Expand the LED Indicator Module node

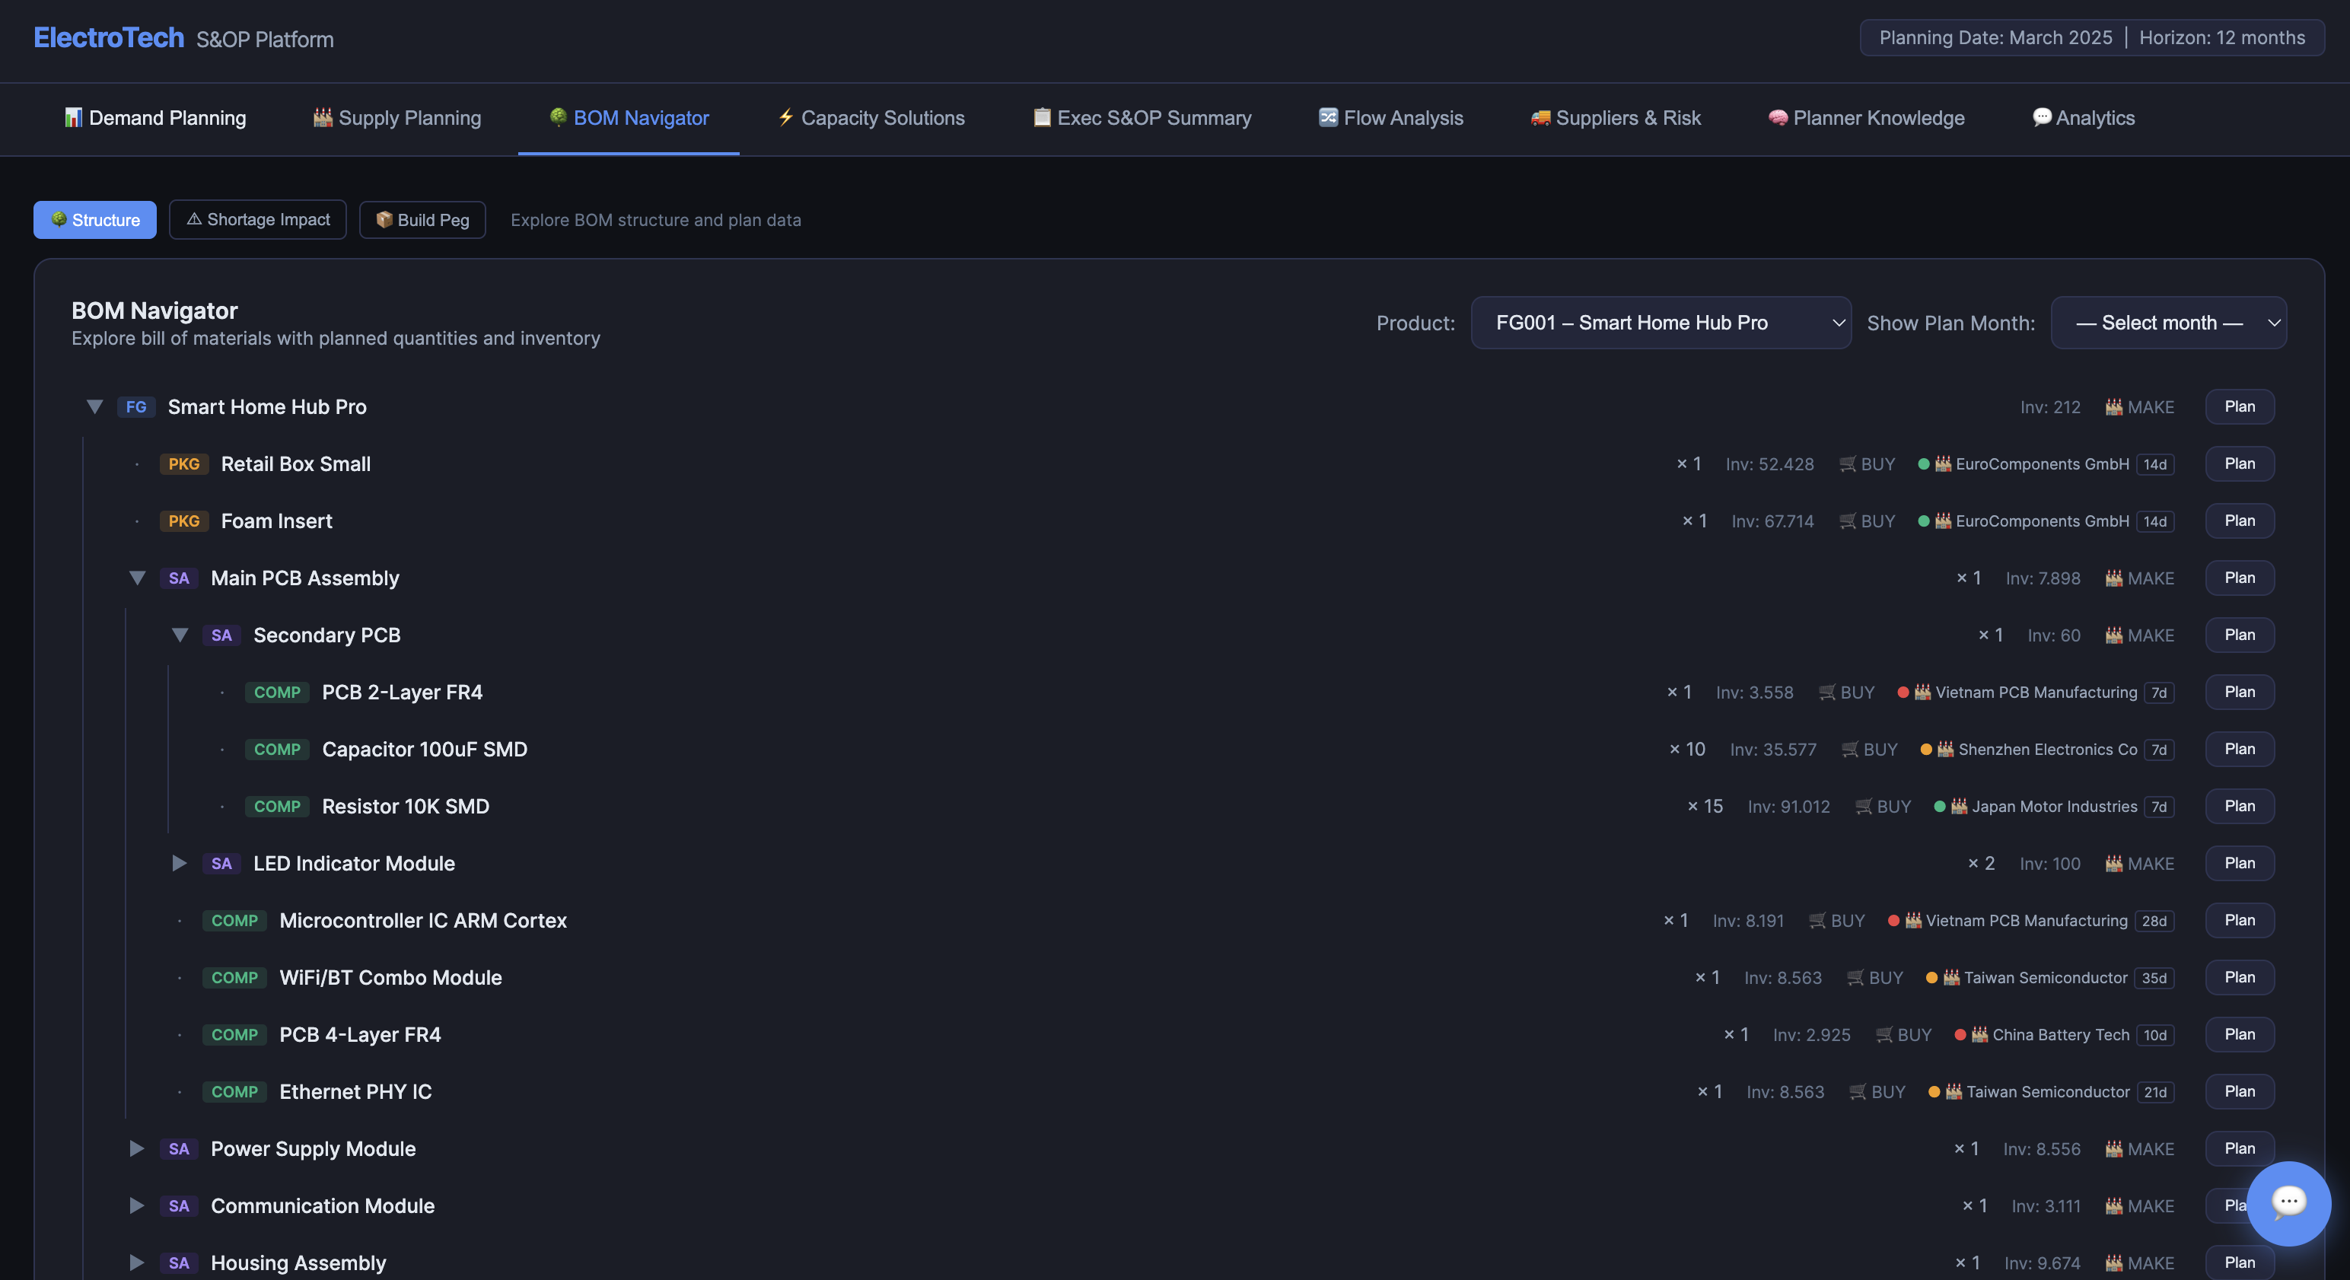point(180,863)
